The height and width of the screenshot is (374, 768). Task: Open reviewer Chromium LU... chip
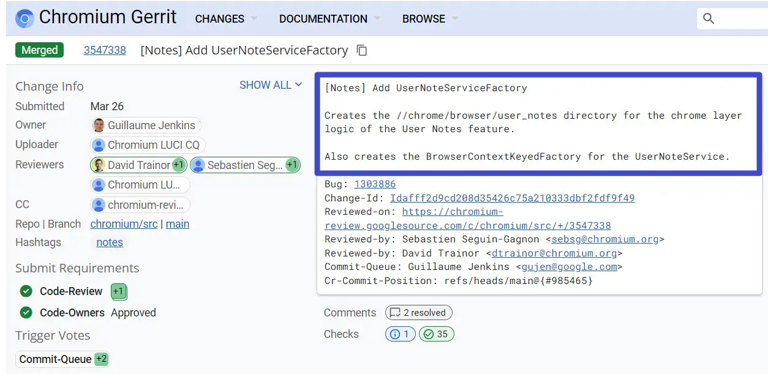140,185
